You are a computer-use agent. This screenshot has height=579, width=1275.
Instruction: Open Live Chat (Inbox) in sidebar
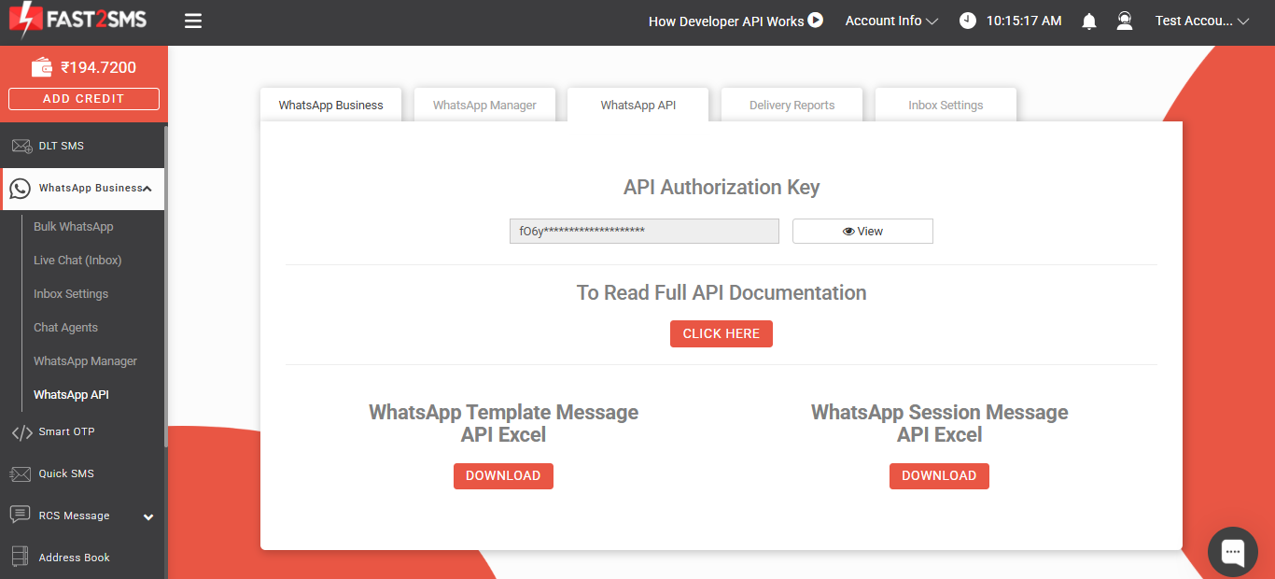pyautogui.click(x=77, y=261)
